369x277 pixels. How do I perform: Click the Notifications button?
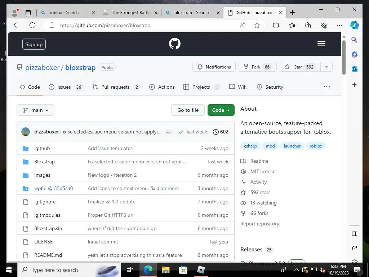tap(214, 67)
